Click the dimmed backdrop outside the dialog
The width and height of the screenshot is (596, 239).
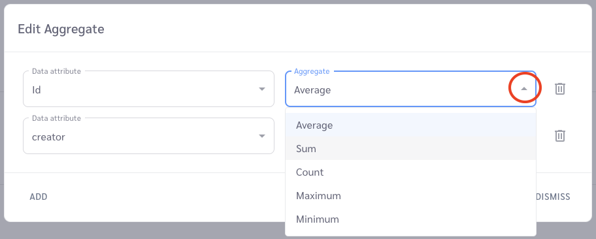pos(298,231)
